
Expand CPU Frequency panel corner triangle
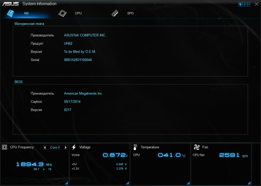click(66, 183)
